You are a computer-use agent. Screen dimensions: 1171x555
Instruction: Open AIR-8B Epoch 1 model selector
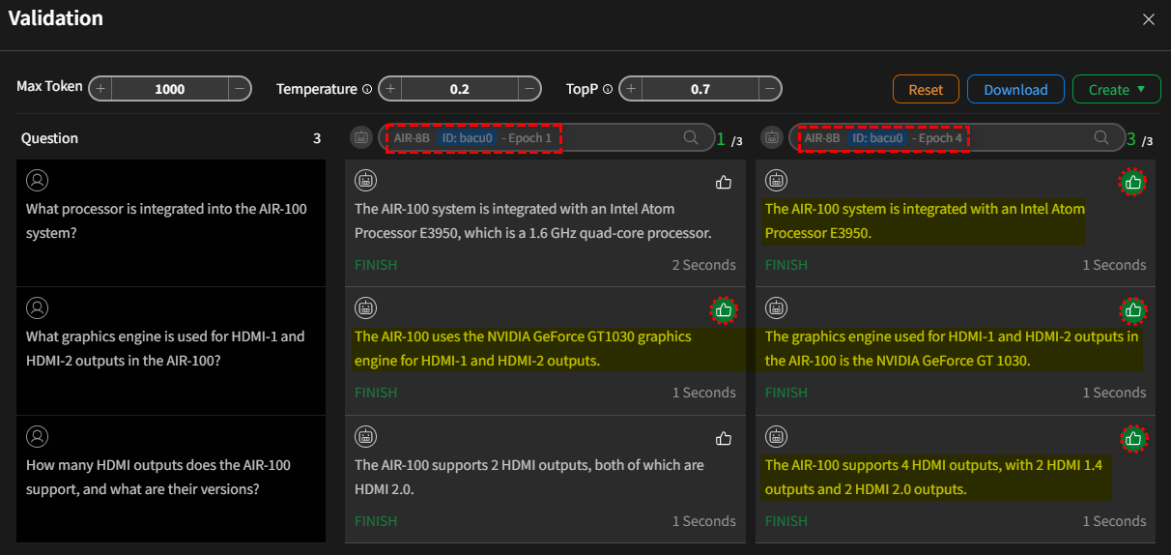tap(531, 138)
